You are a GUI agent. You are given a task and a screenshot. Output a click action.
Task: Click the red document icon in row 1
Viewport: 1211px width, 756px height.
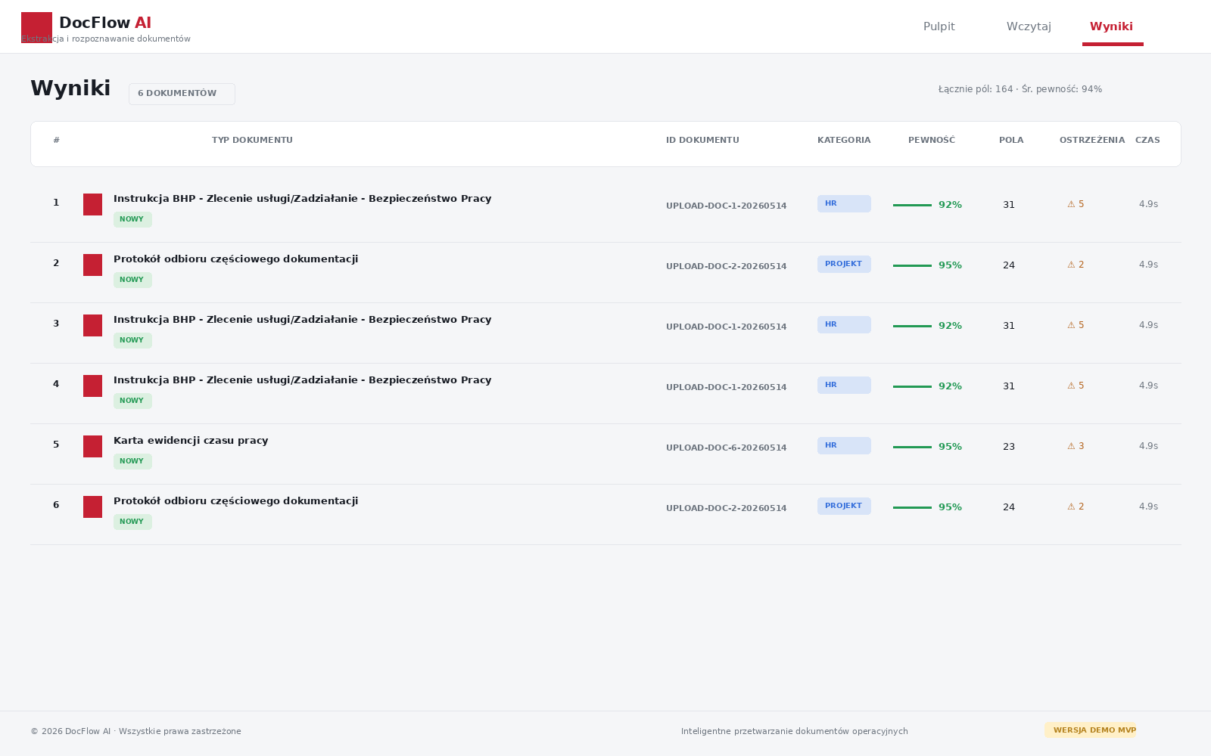[x=92, y=204]
